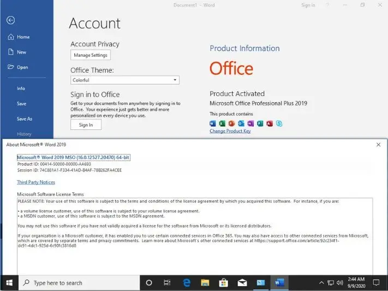Click Sign in on title bar
388x291 pixels.
point(308,5)
